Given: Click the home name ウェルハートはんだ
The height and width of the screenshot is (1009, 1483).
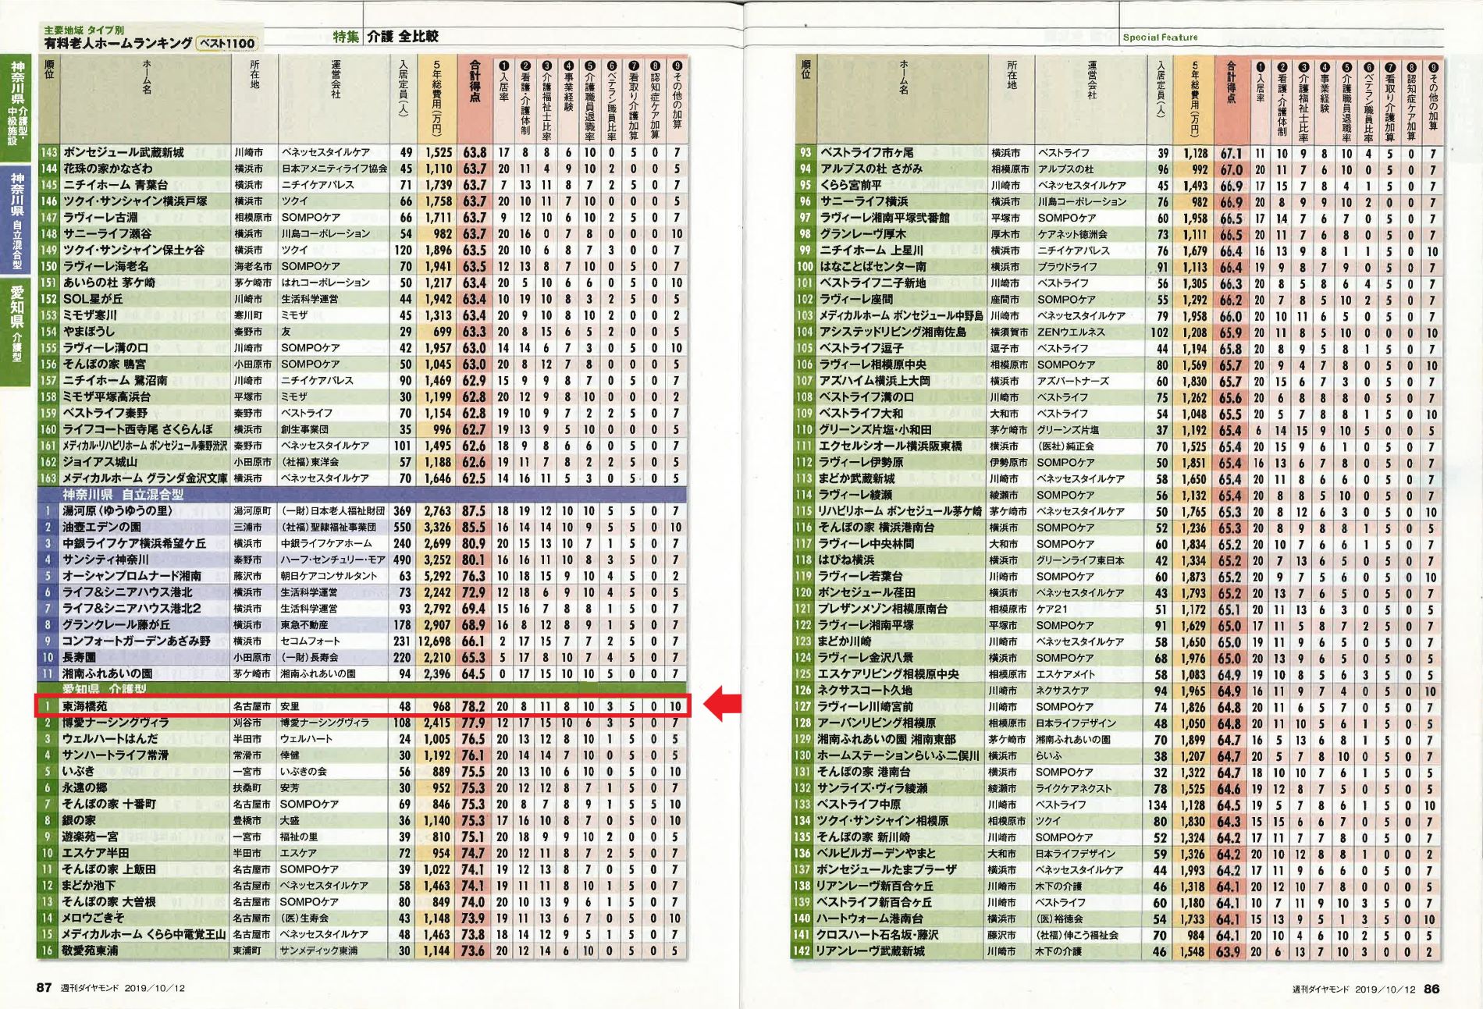Looking at the screenshot, I should click(x=110, y=739).
